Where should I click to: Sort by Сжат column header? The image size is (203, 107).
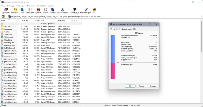(35, 21)
